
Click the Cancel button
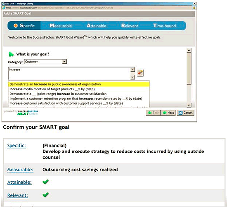185,113
